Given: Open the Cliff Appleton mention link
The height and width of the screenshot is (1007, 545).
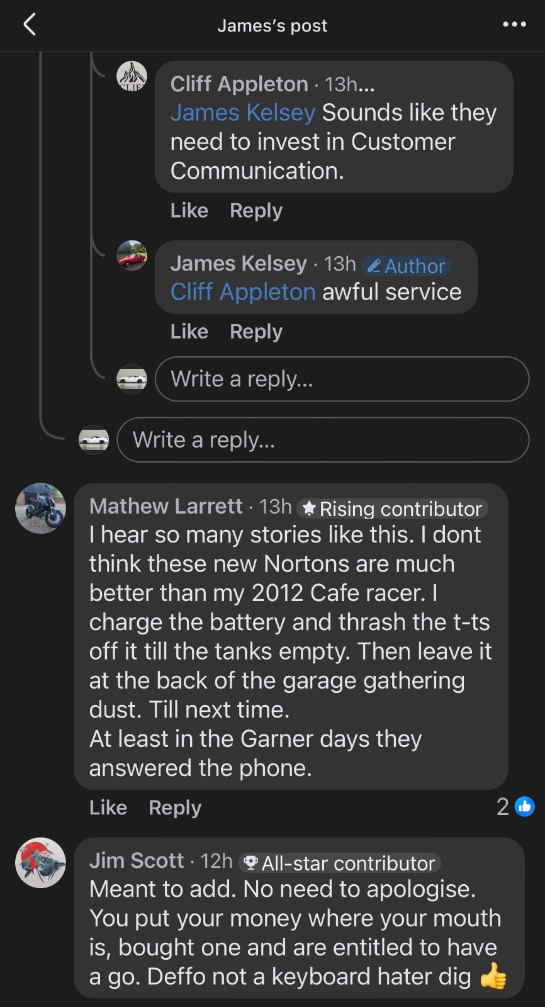Looking at the screenshot, I should point(242,292).
